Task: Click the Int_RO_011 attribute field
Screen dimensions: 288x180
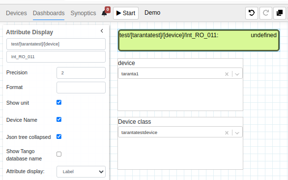Action: (x=56, y=57)
